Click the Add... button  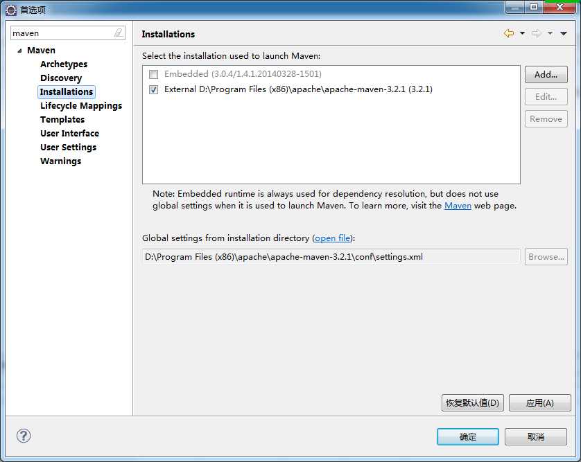(x=546, y=74)
